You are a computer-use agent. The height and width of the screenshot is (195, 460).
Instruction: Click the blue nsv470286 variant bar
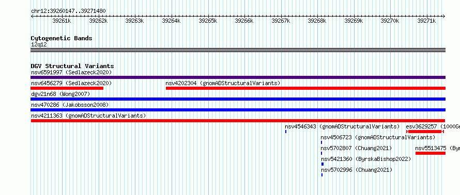point(238,110)
